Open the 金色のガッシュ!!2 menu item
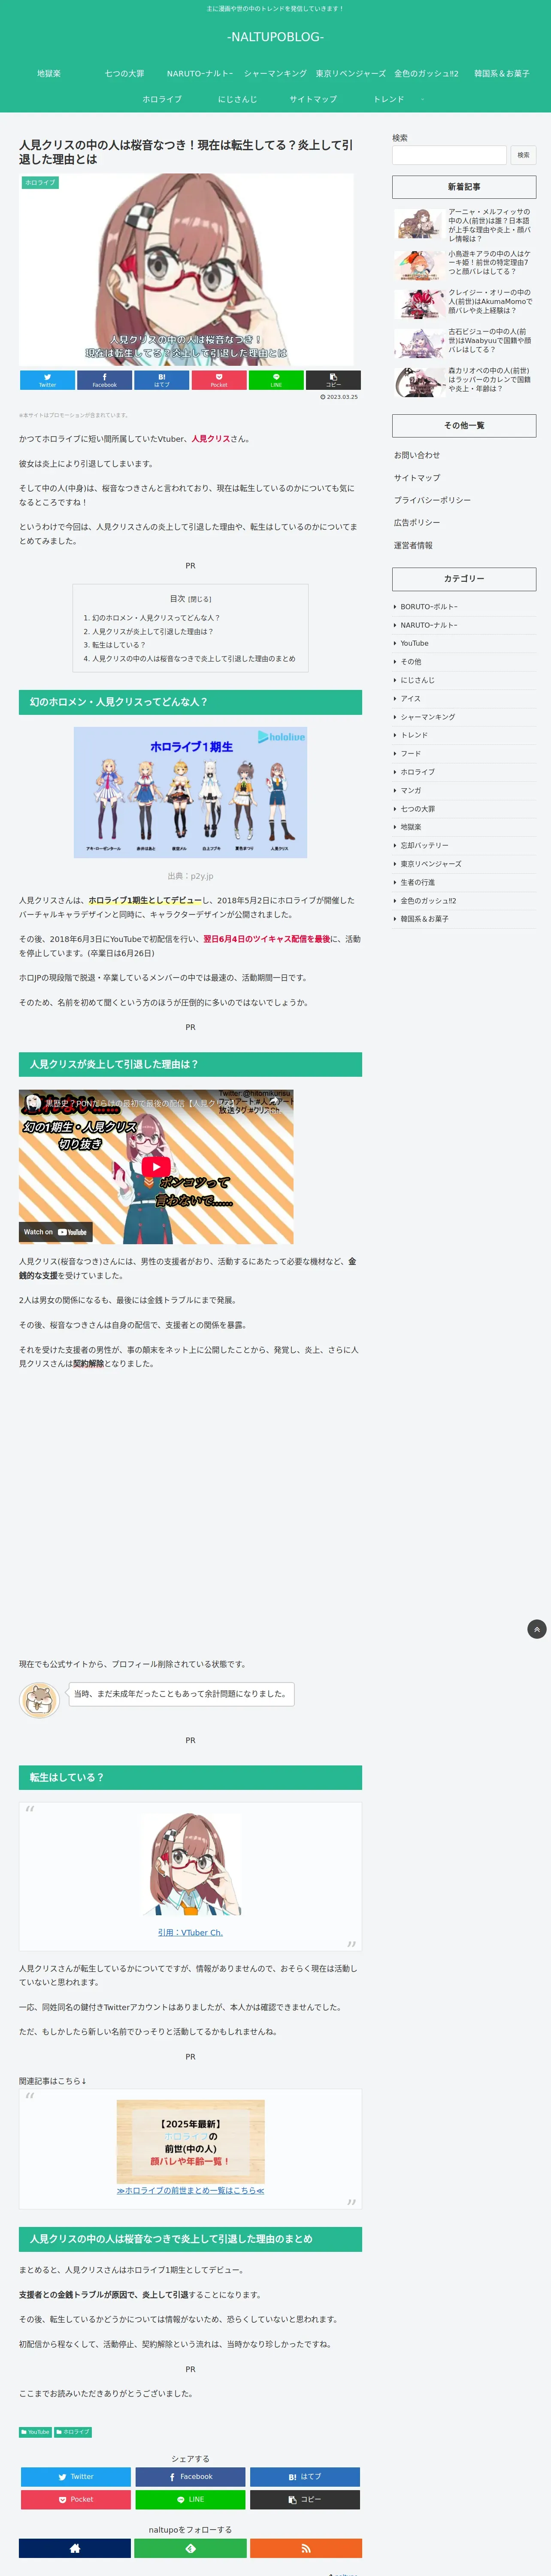 [x=426, y=73]
